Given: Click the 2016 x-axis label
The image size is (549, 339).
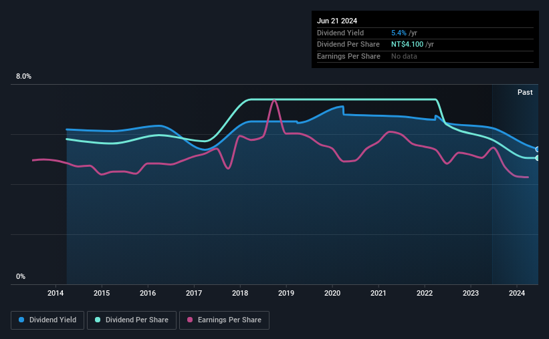Looking at the screenshot, I should pyautogui.click(x=148, y=293).
